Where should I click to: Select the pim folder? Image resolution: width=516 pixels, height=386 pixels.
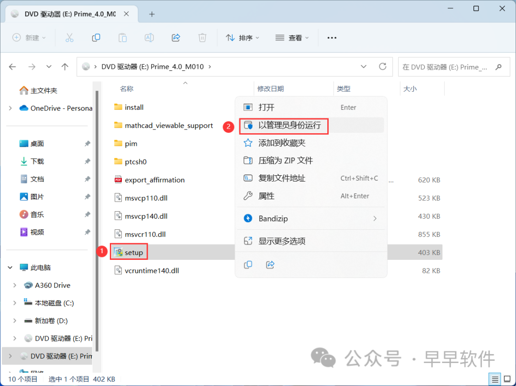click(125, 144)
